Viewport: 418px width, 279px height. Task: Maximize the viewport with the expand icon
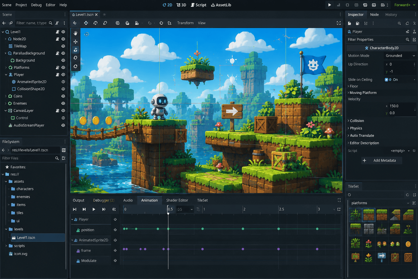(x=339, y=23)
